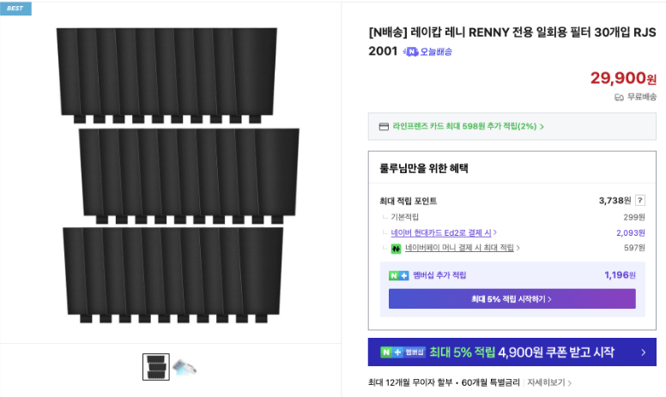666x397 pixels.
Task: Click the credit card icon
Action: [x=384, y=127]
